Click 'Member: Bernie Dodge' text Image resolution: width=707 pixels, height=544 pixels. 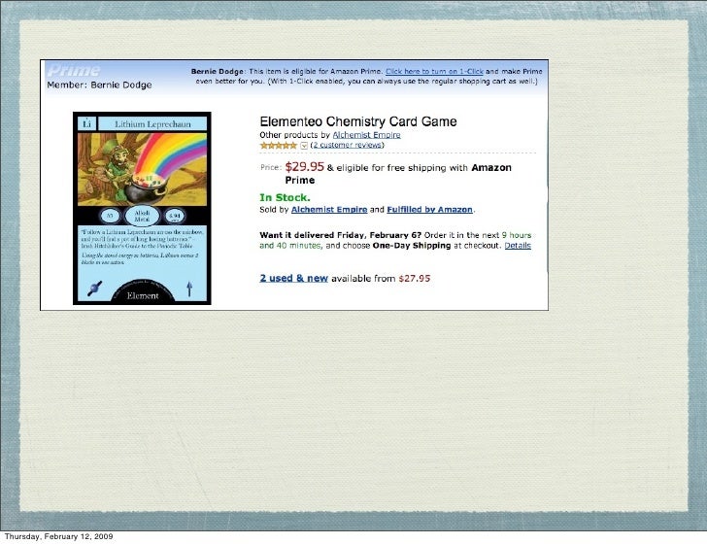pos(99,85)
